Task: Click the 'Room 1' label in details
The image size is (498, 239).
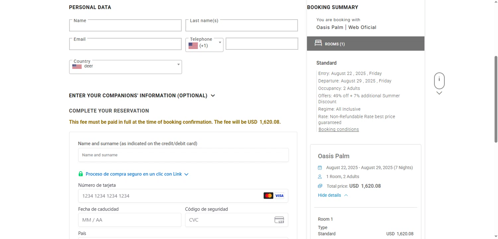Action: (325, 219)
